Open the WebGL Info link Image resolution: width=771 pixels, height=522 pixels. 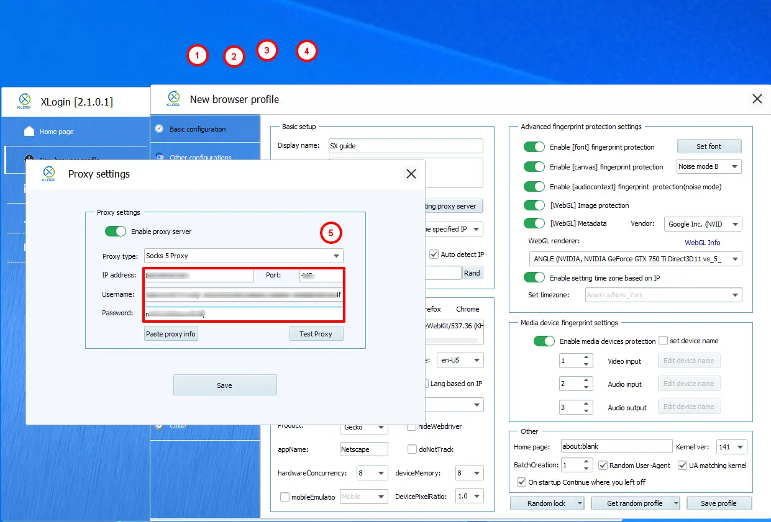click(702, 243)
